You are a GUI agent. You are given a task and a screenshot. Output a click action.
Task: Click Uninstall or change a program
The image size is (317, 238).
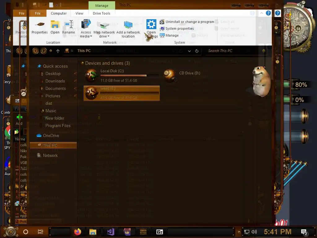[187, 22]
